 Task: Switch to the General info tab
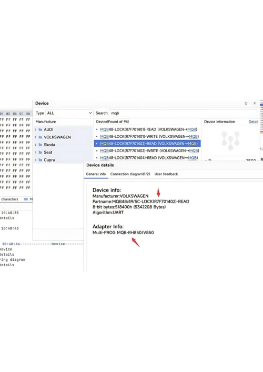[96, 174]
